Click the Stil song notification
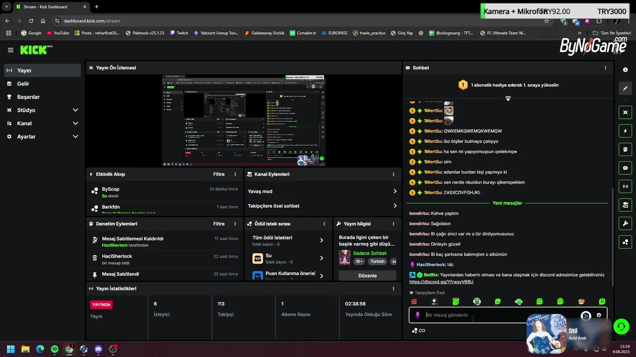The height and width of the screenshot is (357, 636). [x=569, y=334]
